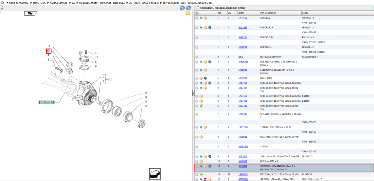
Task: Click the green arrow icon for SHIM 5137459
Action: 201,106
